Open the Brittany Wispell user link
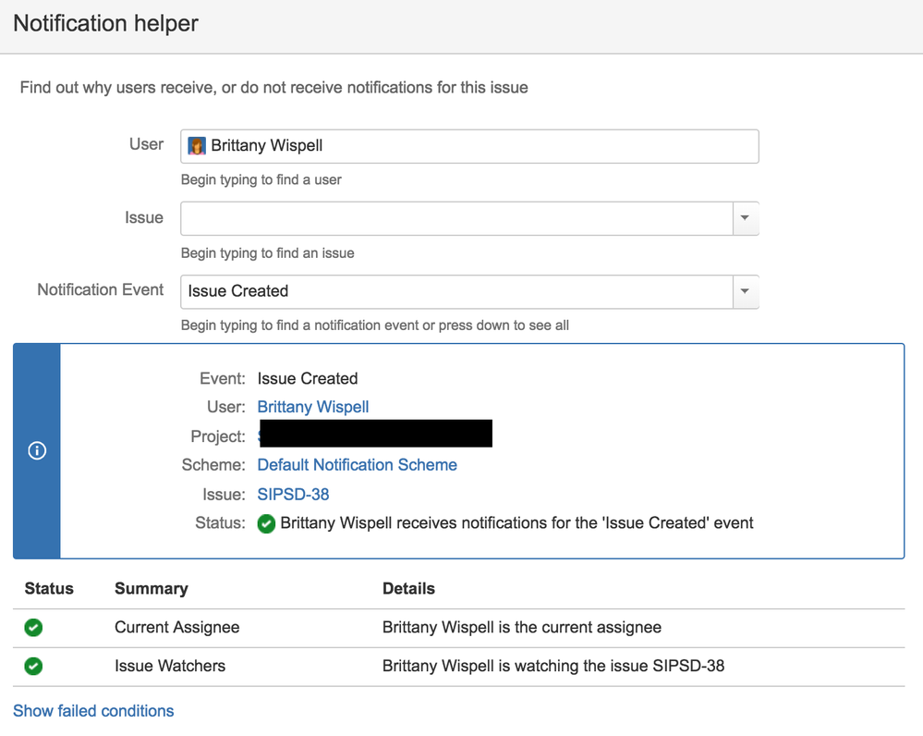Screen dimensions: 923x736 (x=313, y=407)
